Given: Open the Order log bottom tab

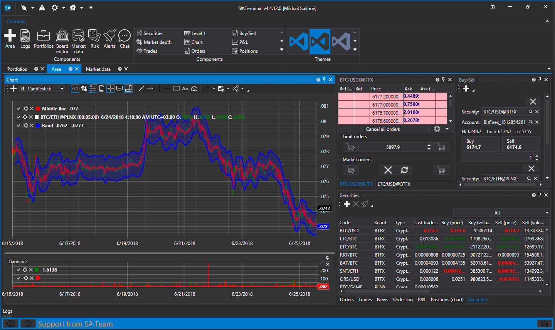Looking at the screenshot, I should pos(403,300).
